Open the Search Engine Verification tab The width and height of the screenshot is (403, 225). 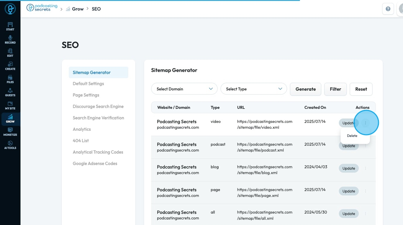[98, 118]
